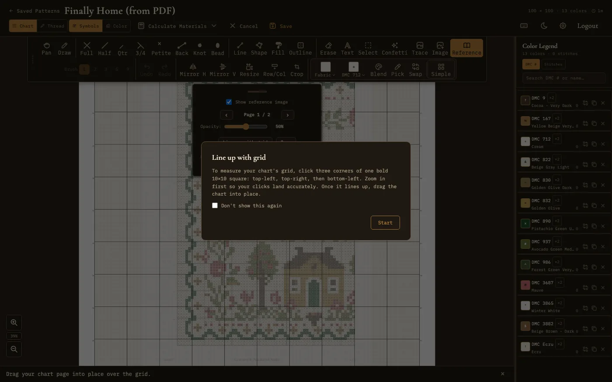The height and width of the screenshot is (382, 612).
Task: Toggle Color display mode
Action: click(x=116, y=26)
